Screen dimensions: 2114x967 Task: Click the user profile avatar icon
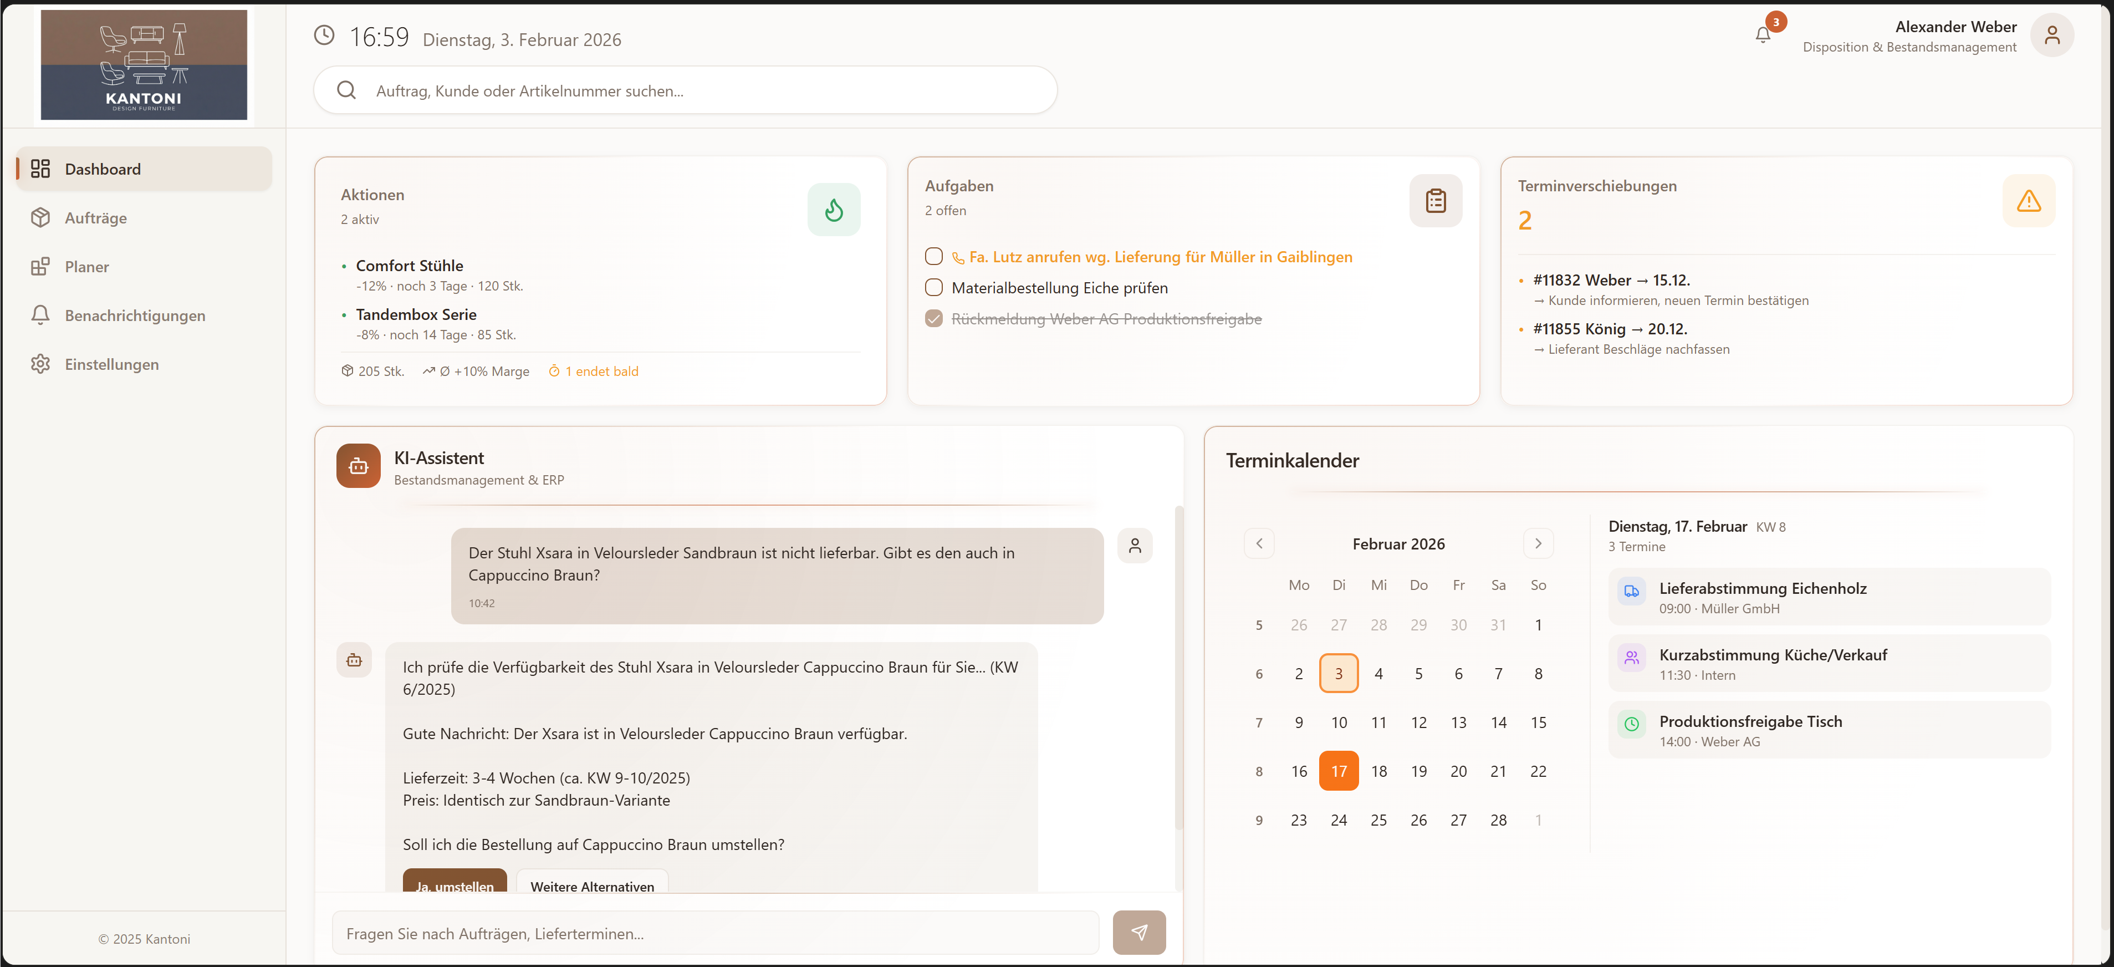pyautogui.click(x=2051, y=35)
